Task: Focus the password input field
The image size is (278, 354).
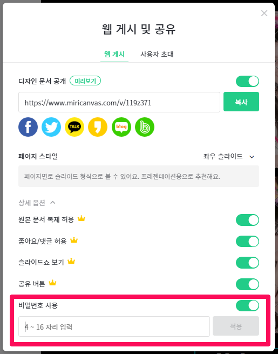Action: point(114,326)
